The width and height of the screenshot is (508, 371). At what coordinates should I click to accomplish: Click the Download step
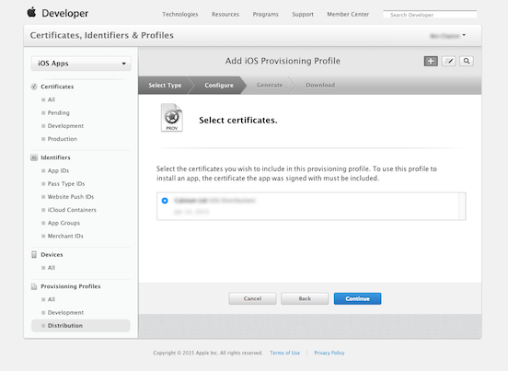(320, 86)
